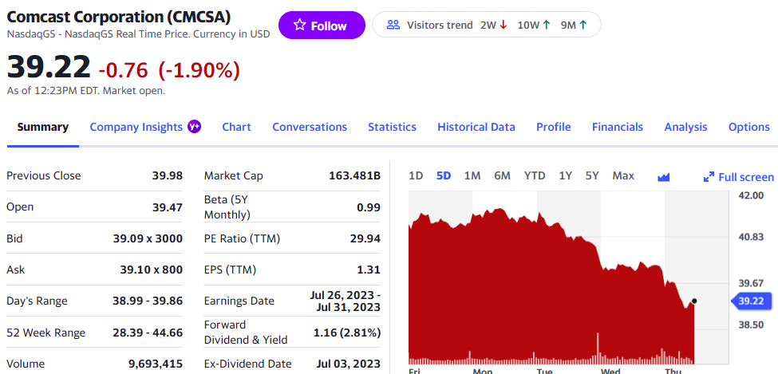Image resolution: width=778 pixels, height=374 pixels.
Task: Click the Y+ premium badge icon
Action: click(194, 127)
